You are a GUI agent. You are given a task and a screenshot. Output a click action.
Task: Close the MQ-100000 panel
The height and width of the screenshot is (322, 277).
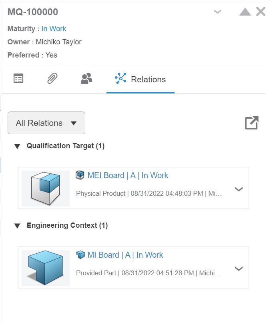[x=261, y=12]
